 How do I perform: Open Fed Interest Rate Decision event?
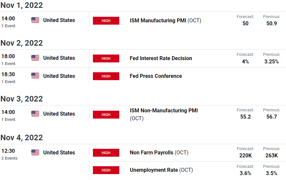[x=161, y=58]
